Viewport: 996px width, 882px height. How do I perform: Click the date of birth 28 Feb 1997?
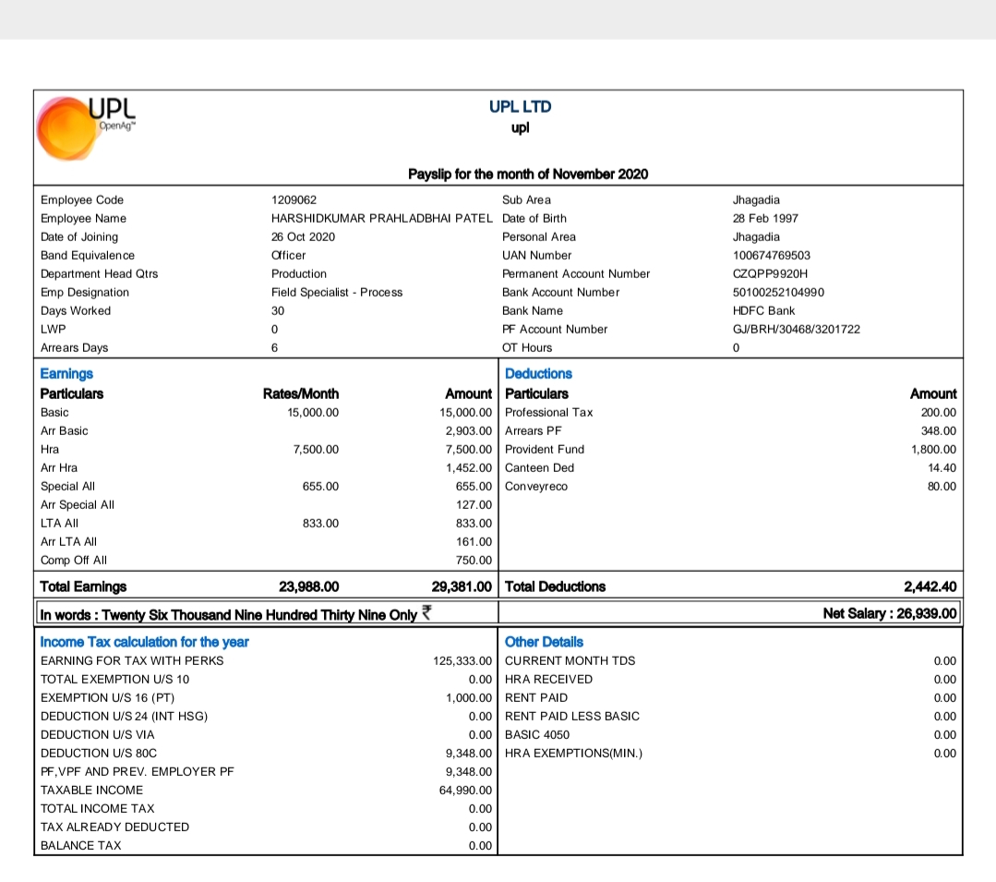[x=765, y=219]
